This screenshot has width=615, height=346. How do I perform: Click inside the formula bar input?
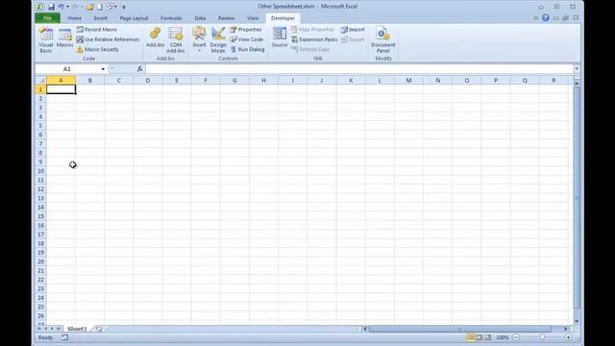click(x=358, y=69)
